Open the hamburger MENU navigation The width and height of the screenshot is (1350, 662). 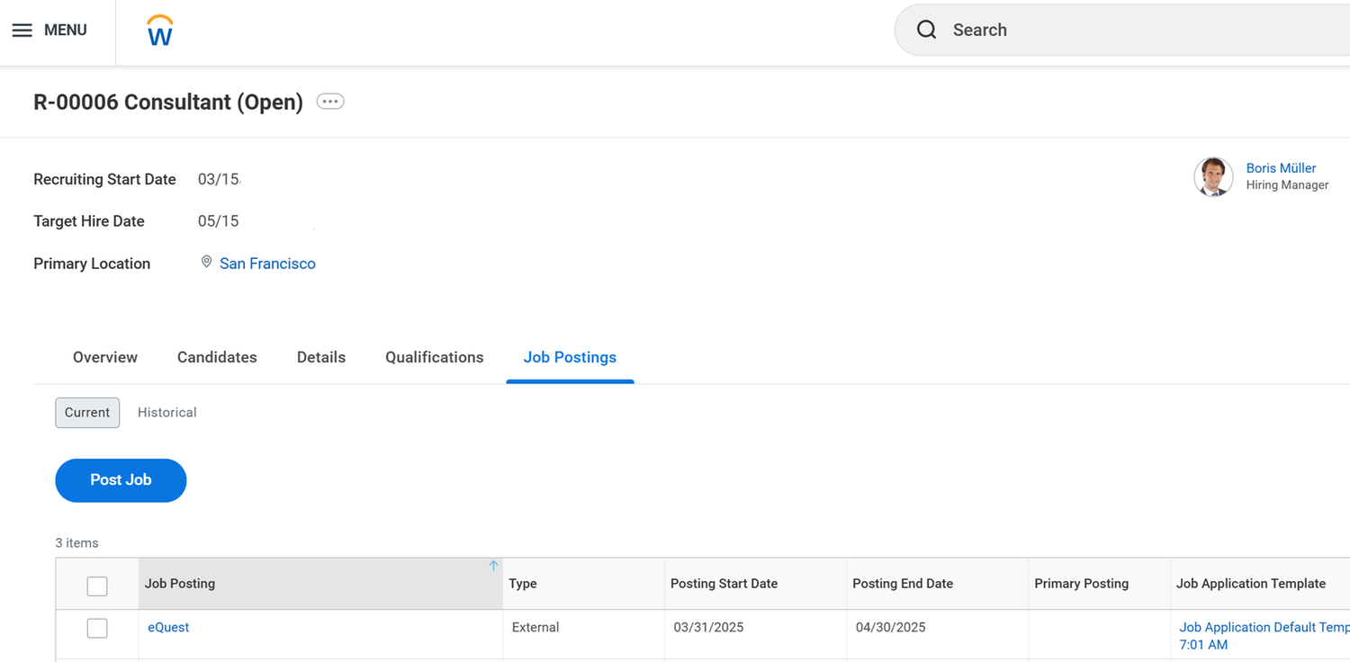(x=22, y=30)
